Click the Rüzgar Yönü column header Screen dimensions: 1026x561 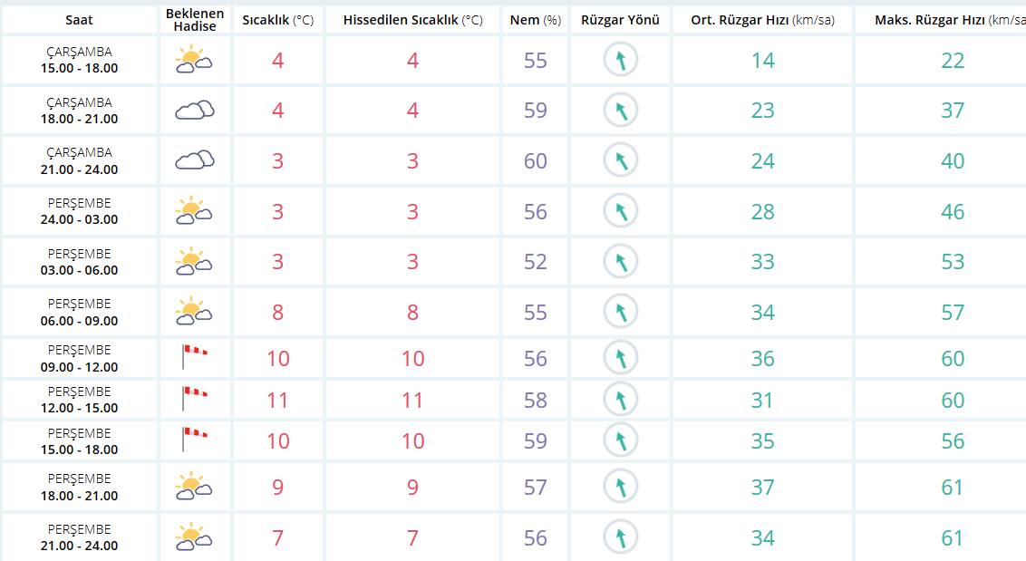(x=620, y=20)
